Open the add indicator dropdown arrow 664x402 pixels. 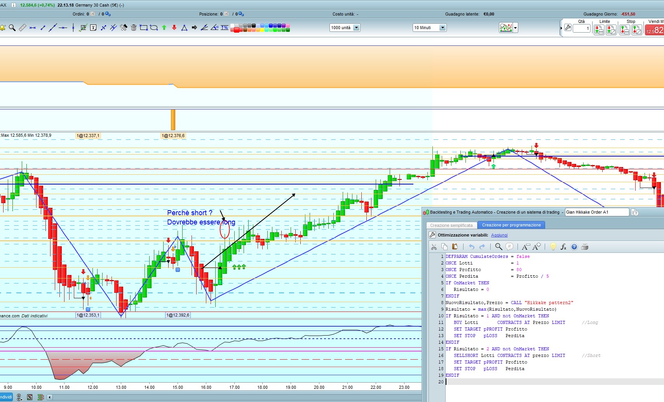[516, 28]
